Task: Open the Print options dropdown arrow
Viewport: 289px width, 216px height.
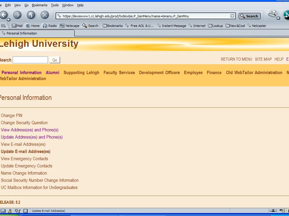Action: 278,18
